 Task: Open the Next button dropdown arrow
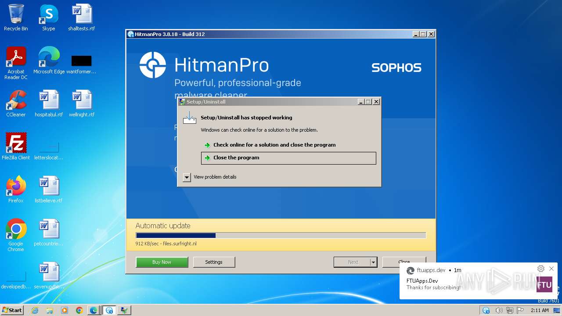pos(373,262)
